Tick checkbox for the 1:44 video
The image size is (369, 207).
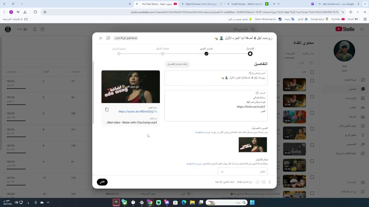coord(312,129)
